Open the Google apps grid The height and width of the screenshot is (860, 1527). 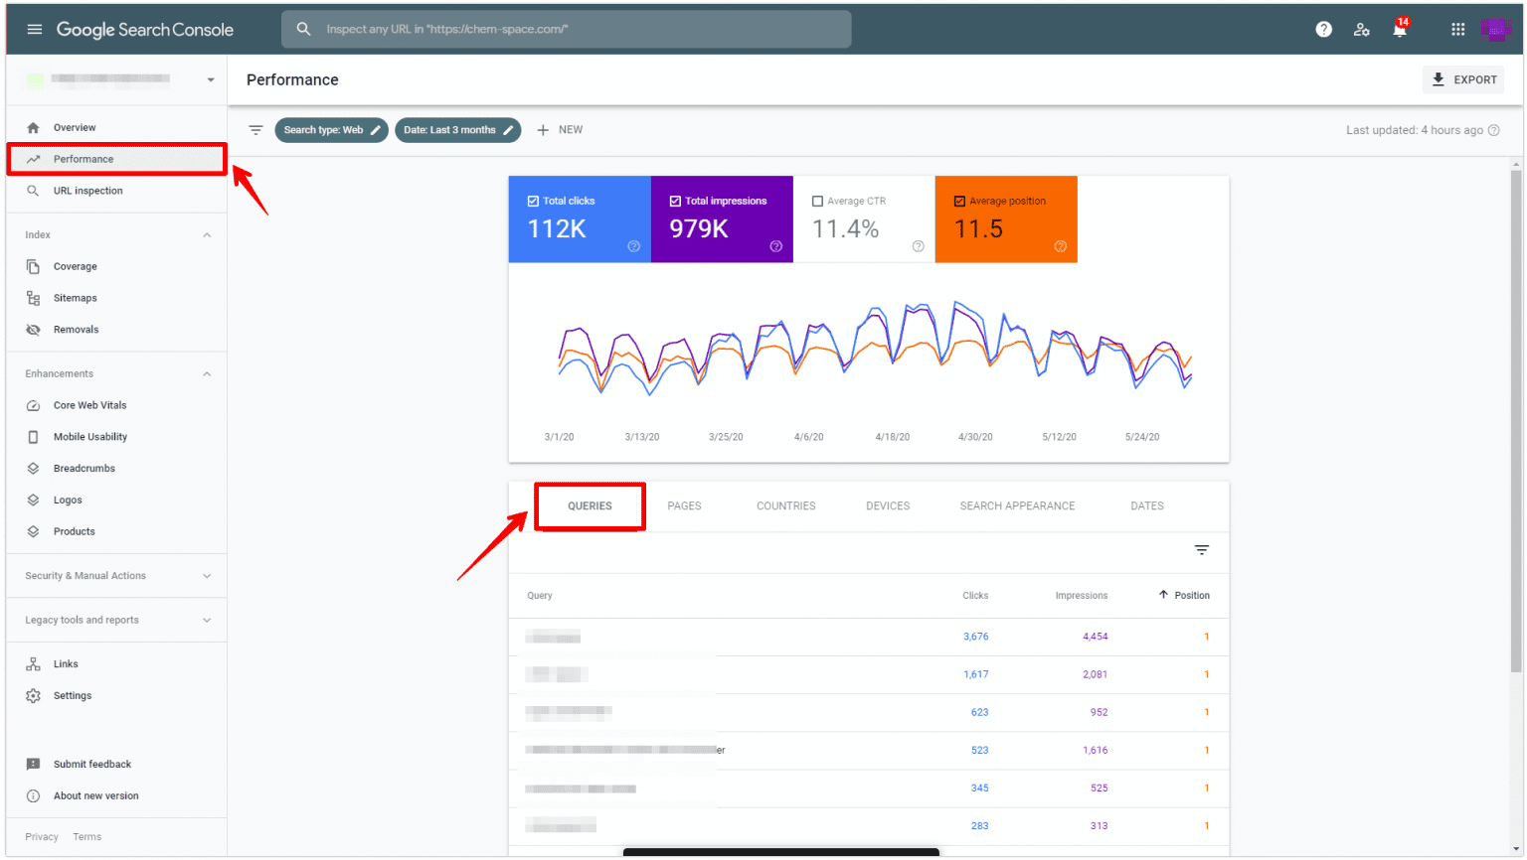pos(1457,29)
